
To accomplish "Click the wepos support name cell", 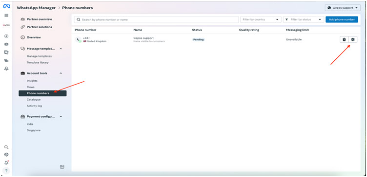I will click(x=143, y=38).
